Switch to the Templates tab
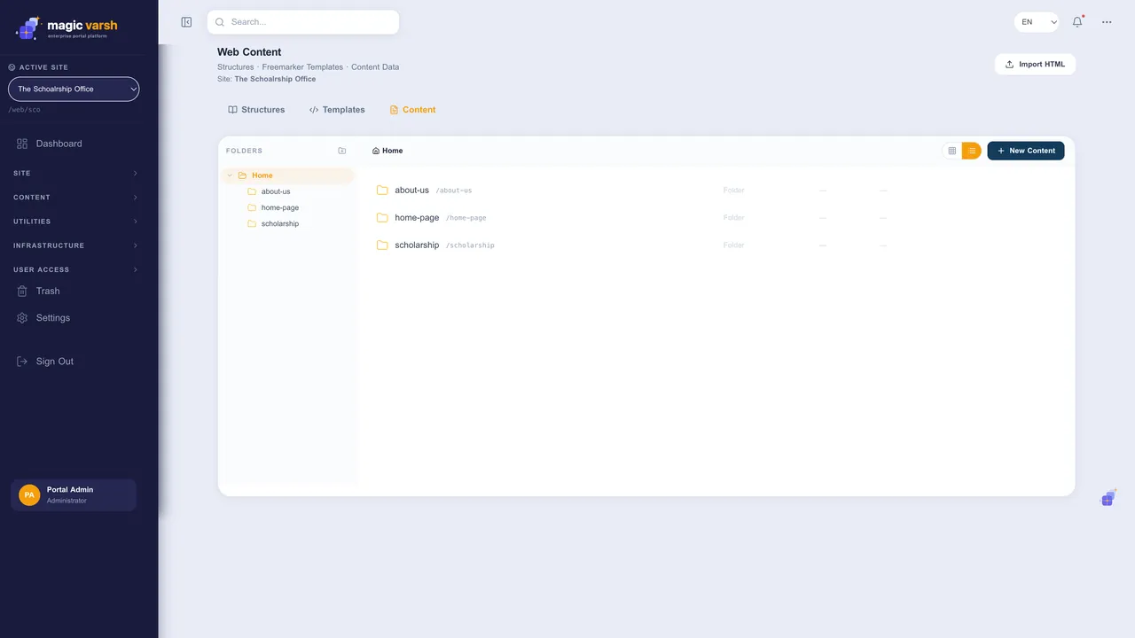1135x638 pixels. 337,110
